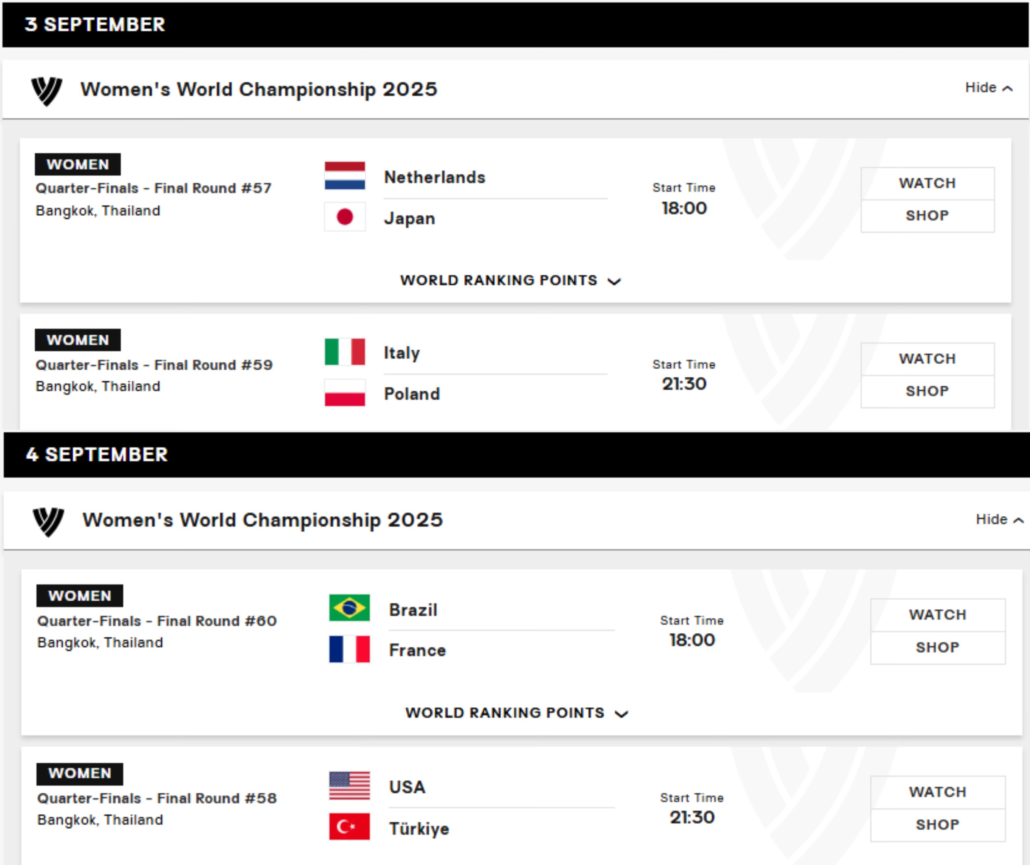
Task: Click Volleyball World logo in 4 September section
Action: 48,521
